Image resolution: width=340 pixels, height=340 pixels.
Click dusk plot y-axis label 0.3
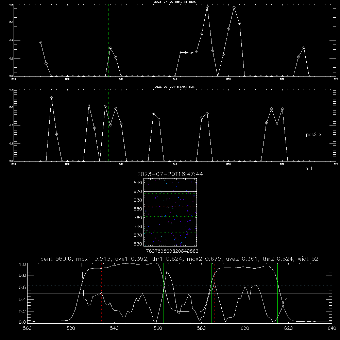pyautogui.click(x=11, y=107)
